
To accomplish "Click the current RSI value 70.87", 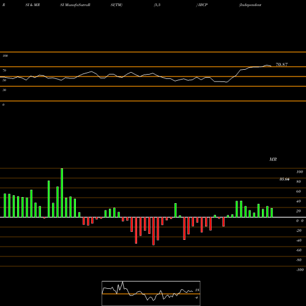I will click(282, 65).
